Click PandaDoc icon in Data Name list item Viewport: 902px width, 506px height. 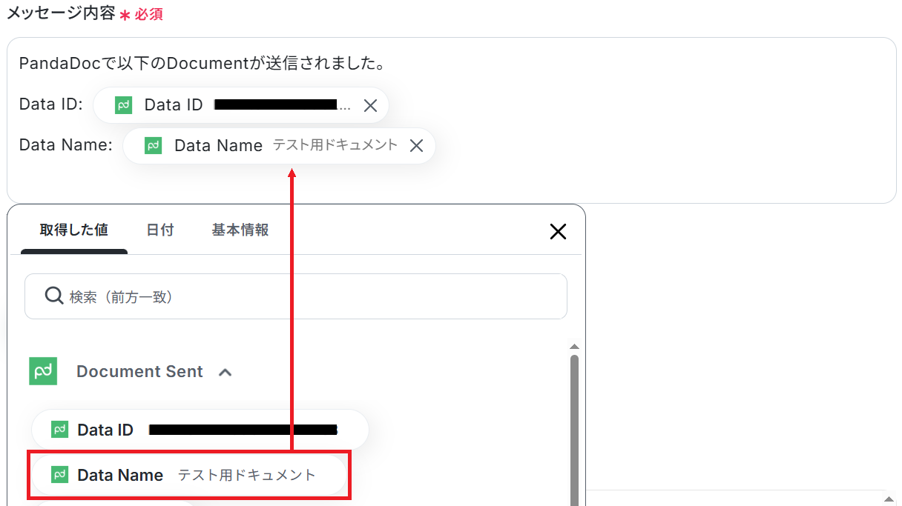click(59, 475)
